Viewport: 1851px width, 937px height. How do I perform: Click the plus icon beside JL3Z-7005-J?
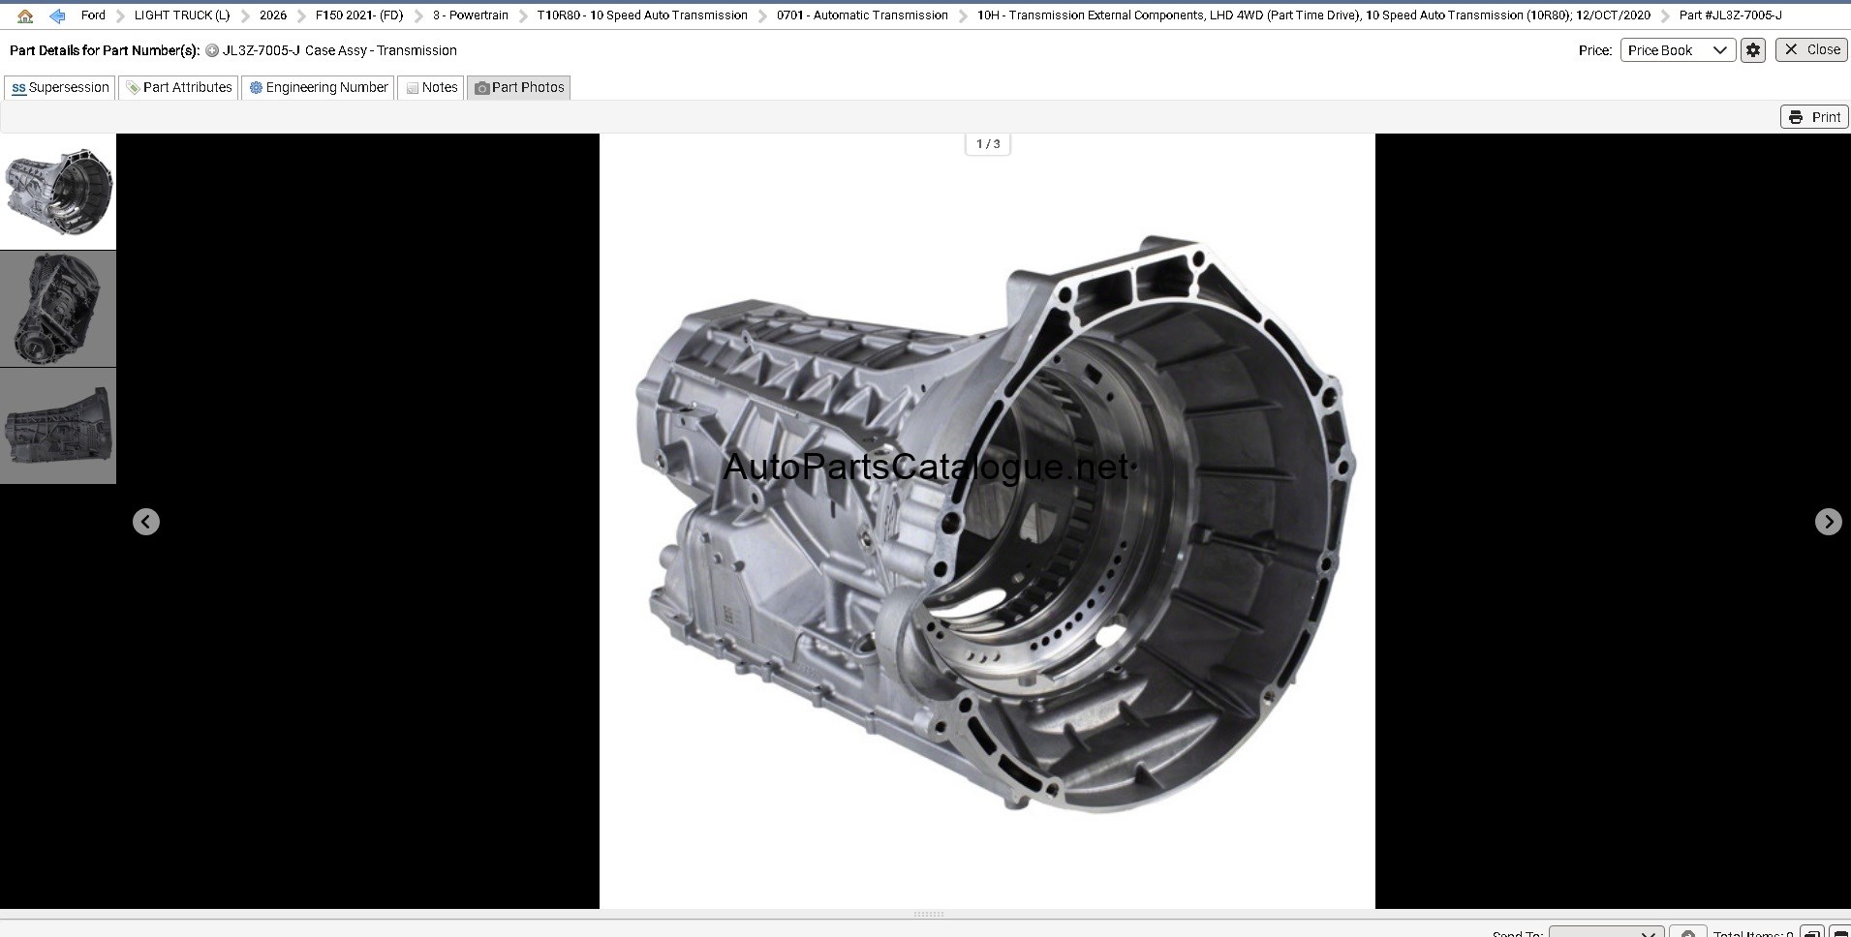212,50
